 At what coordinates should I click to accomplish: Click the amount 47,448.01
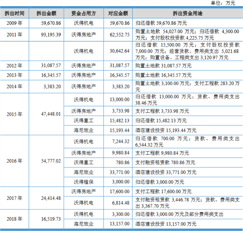pyautogui.click(x=51, y=114)
